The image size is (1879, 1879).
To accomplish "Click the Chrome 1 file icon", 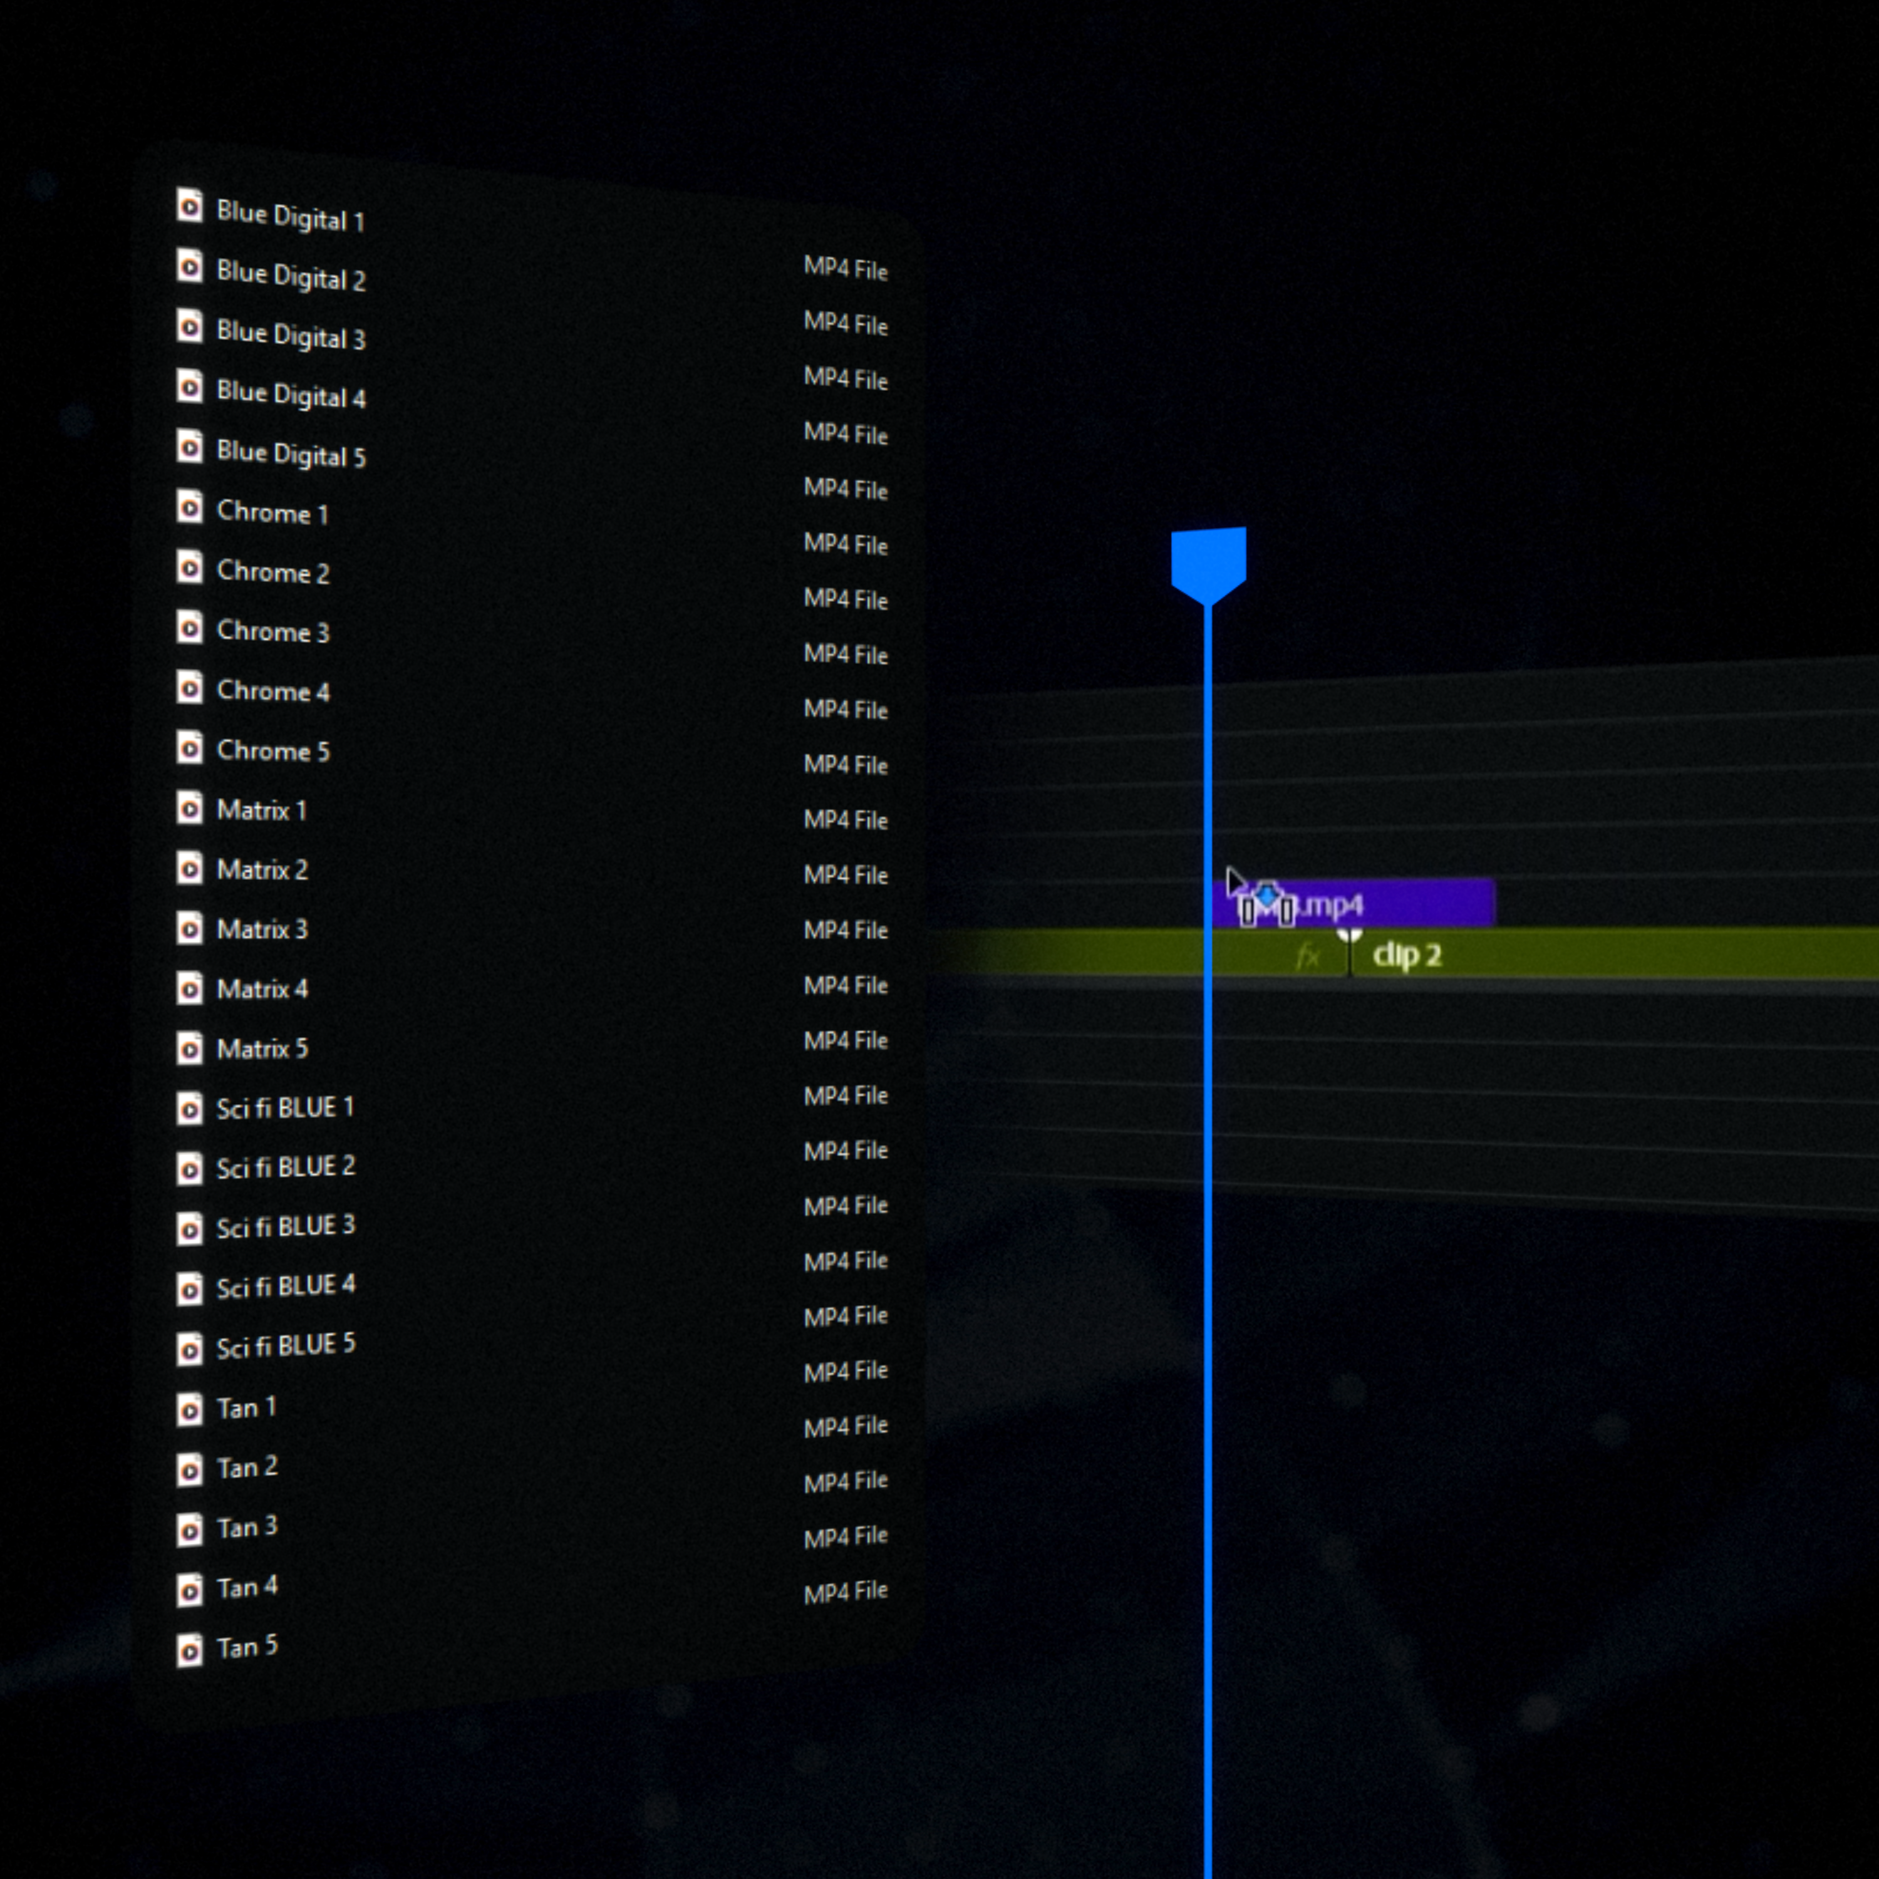I will [190, 508].
